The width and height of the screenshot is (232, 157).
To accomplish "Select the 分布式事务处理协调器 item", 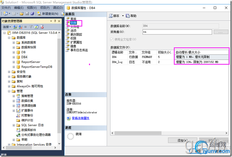I will point(36,135).
